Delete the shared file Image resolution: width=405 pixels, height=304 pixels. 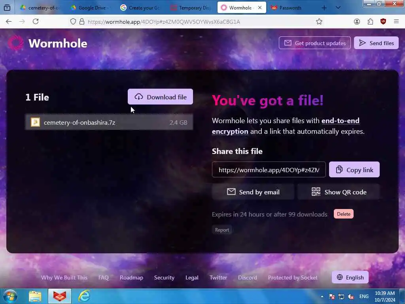[x=344, y=214]
